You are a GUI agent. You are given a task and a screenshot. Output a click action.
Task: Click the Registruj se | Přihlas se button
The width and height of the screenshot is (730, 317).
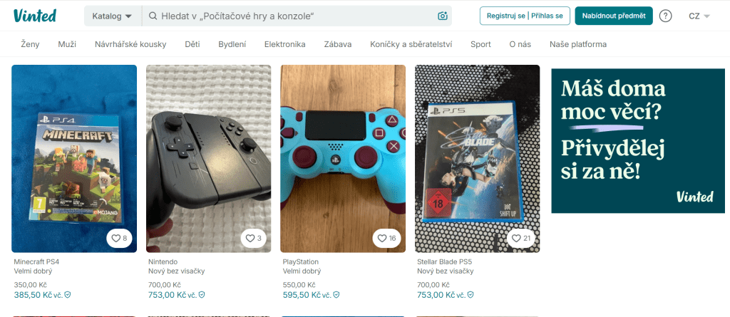pyautogui.click(x=525, y=16)
